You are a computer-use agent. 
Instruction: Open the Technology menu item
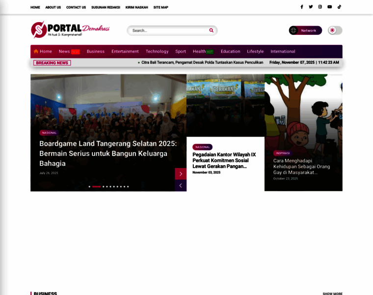coord(157,52)
